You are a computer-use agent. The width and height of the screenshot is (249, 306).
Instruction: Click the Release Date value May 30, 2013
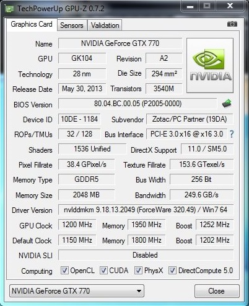[x=82, y=89]
